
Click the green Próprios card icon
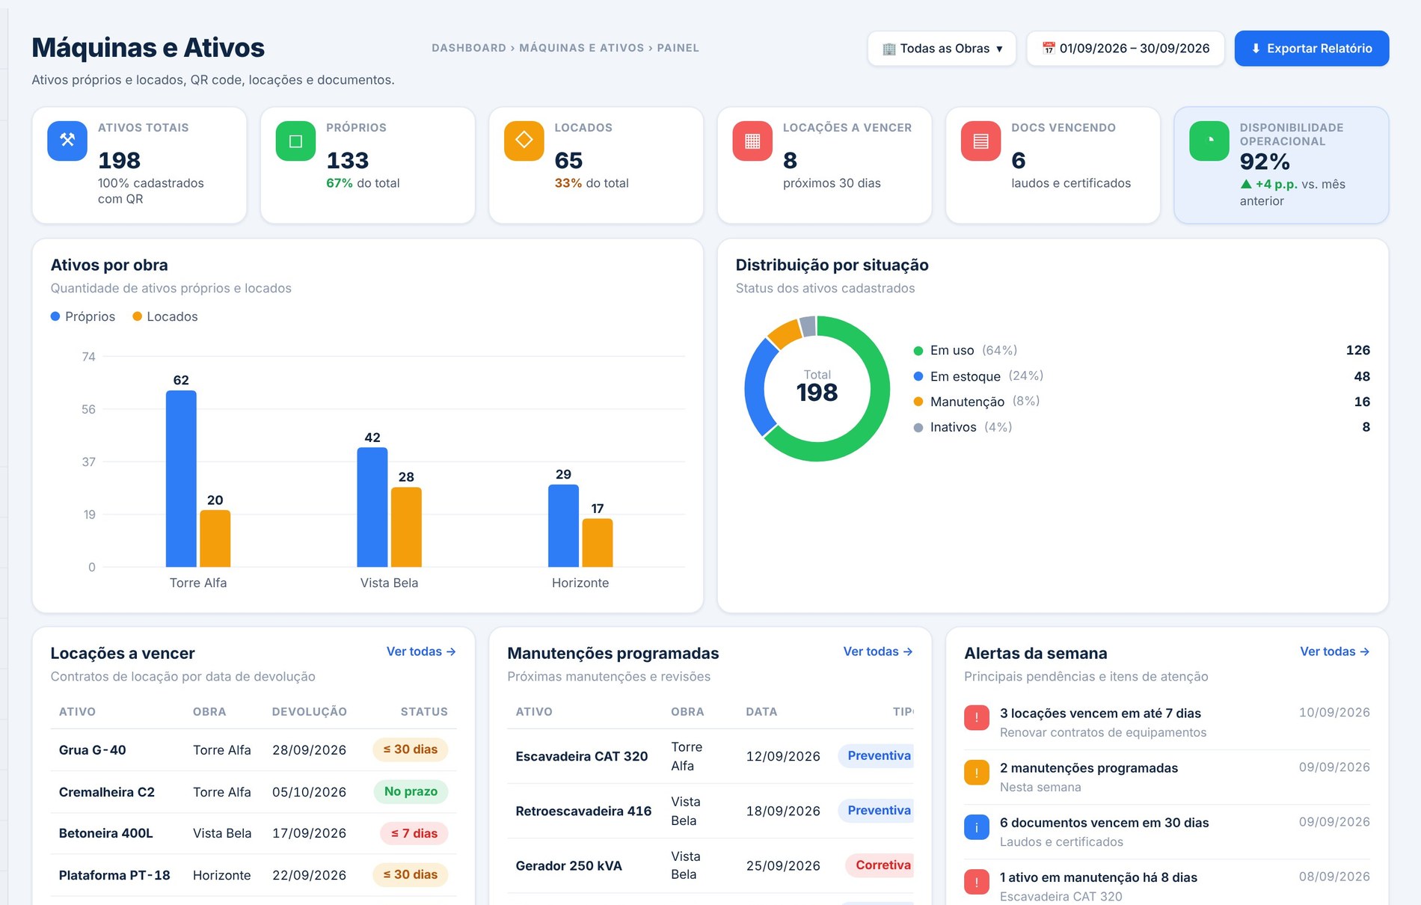tap(295, 141)
